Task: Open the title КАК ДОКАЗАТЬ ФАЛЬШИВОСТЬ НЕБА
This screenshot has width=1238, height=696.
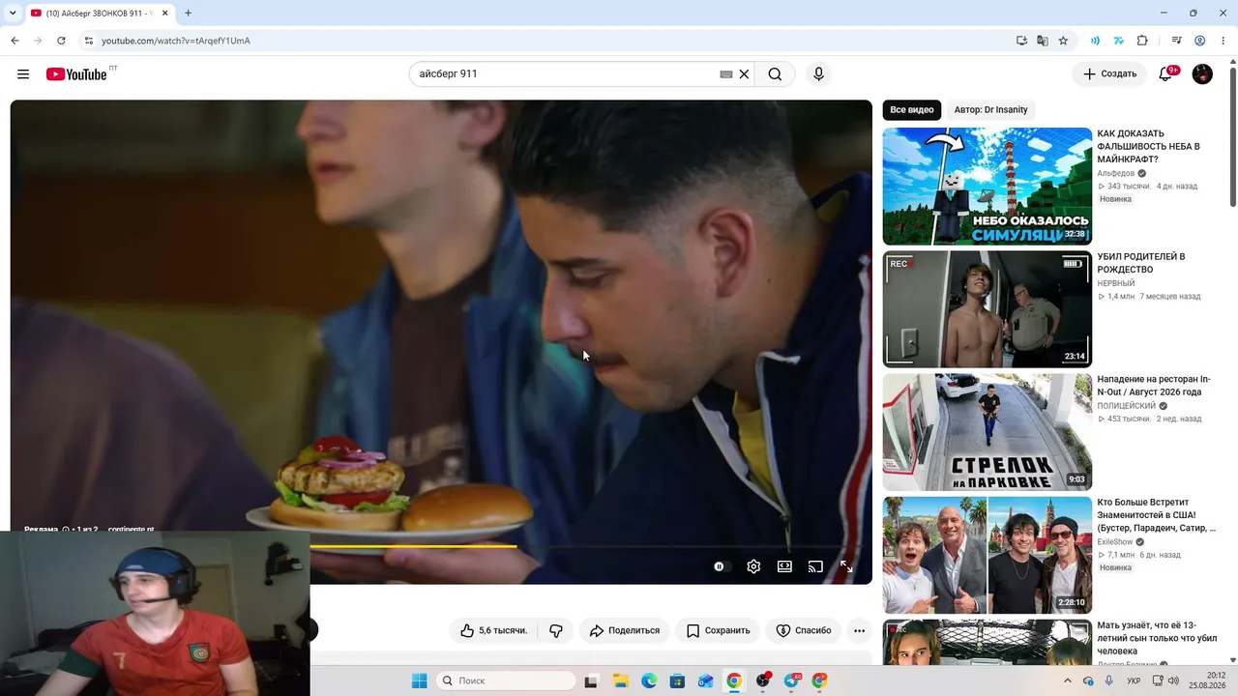Action: point(1148,147)
